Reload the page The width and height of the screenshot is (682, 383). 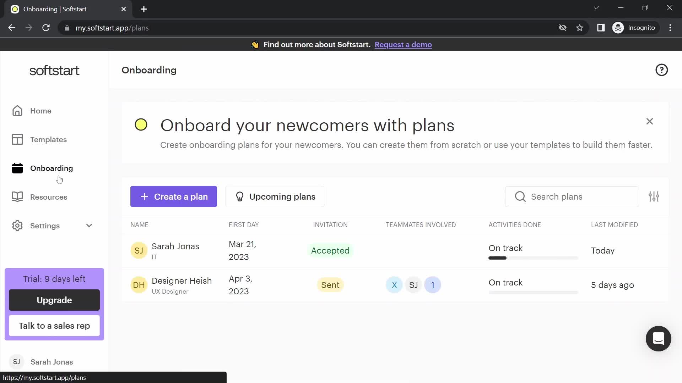pyautogui.click(x=46, y=28)
